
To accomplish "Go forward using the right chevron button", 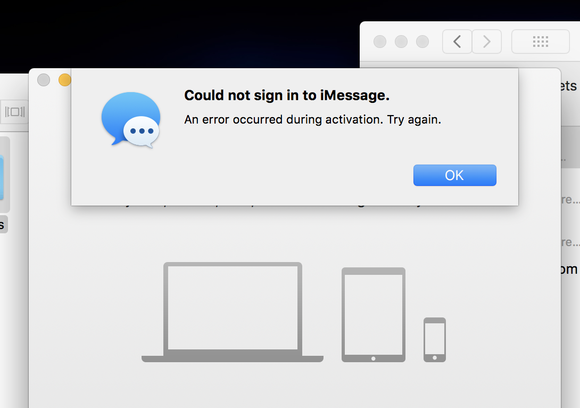I will [487, 42].
